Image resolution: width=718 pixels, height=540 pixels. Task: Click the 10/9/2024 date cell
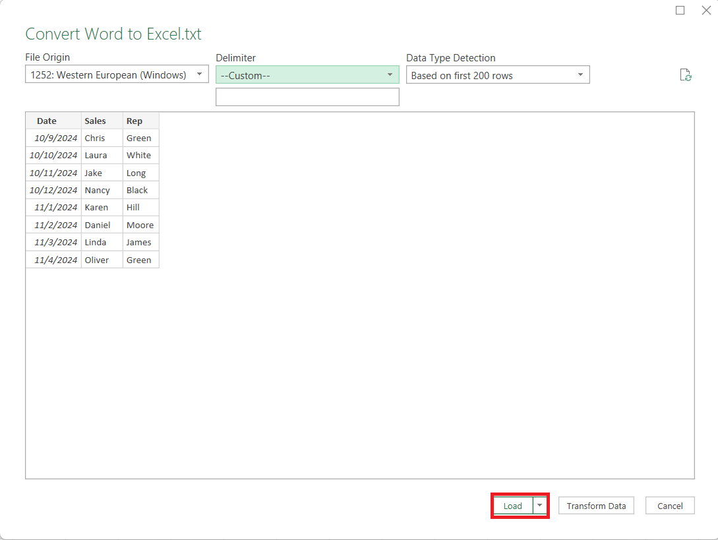[x=53, y=138]
